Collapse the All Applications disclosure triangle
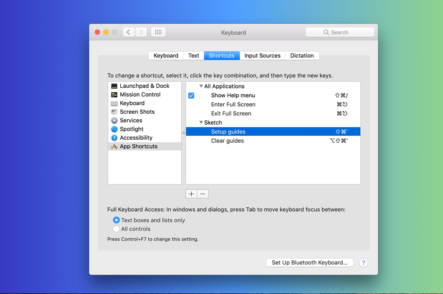Image resolution: width=443 pixels, height=294 pixels. click(x=201, y=86)
